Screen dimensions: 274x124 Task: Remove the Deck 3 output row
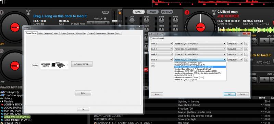pyautogui.click(x=246, y=54)
